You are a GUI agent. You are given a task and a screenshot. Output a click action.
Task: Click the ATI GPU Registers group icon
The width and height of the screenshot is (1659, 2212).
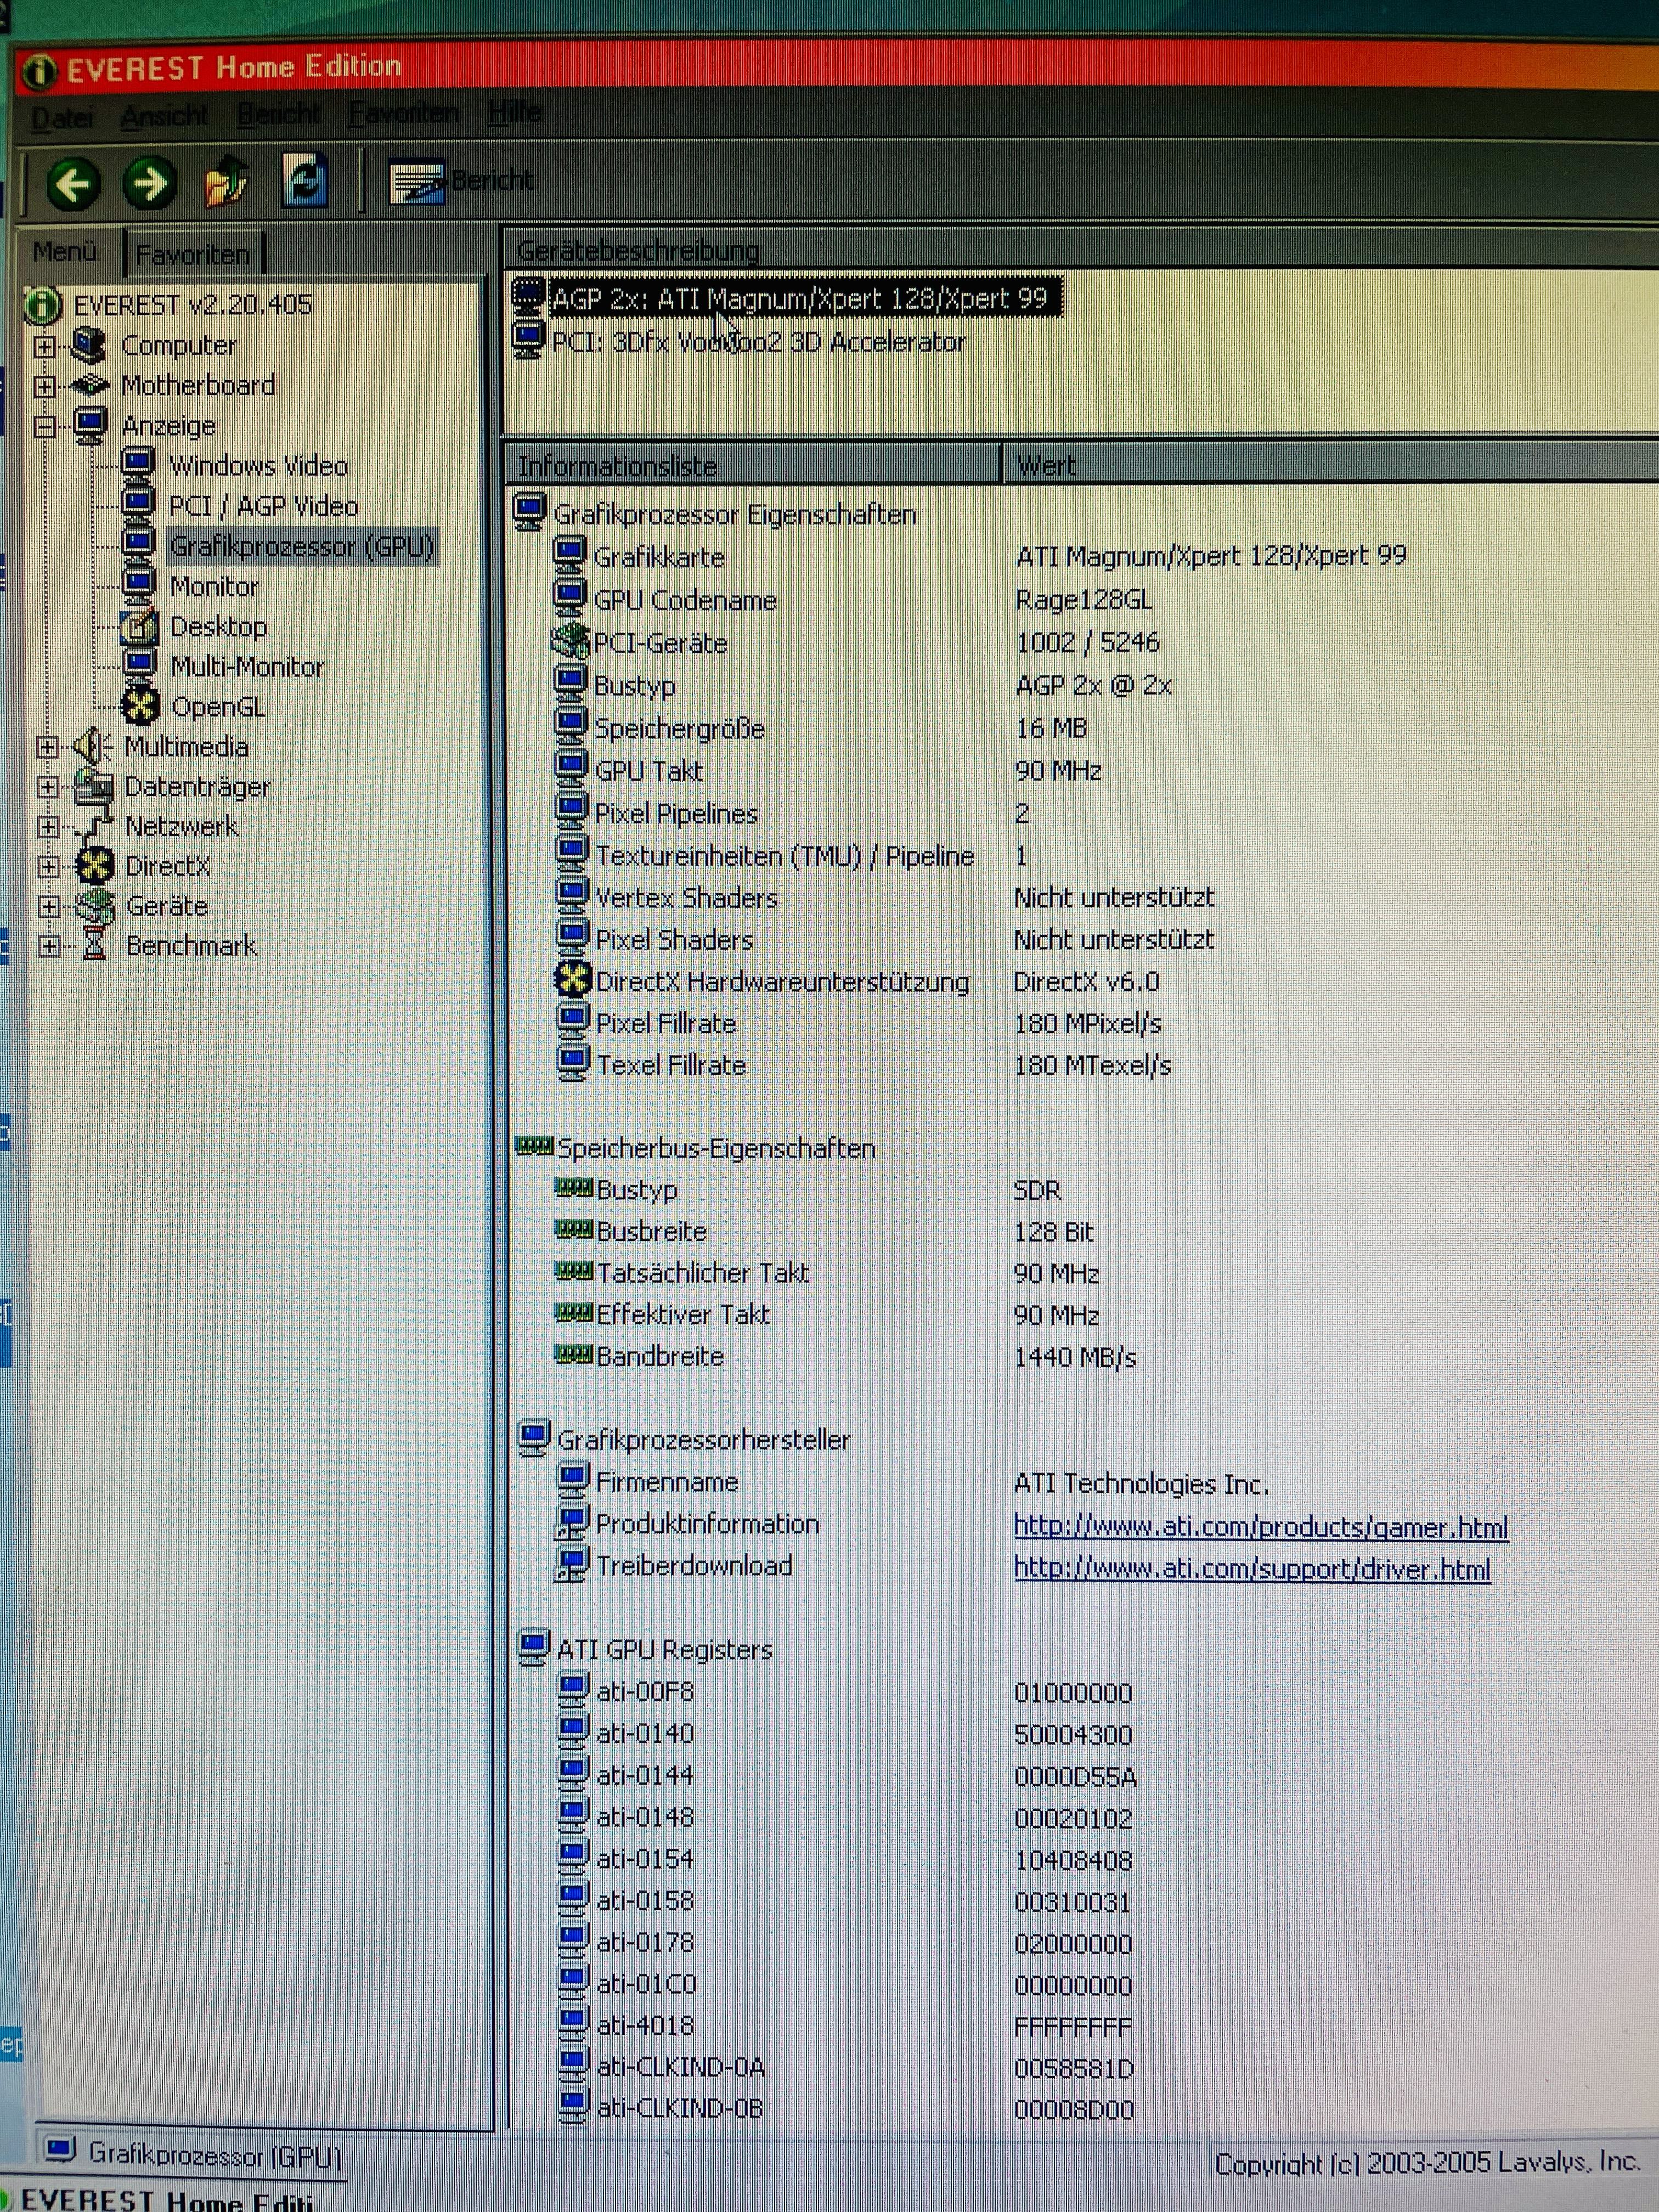[534, 1648]
